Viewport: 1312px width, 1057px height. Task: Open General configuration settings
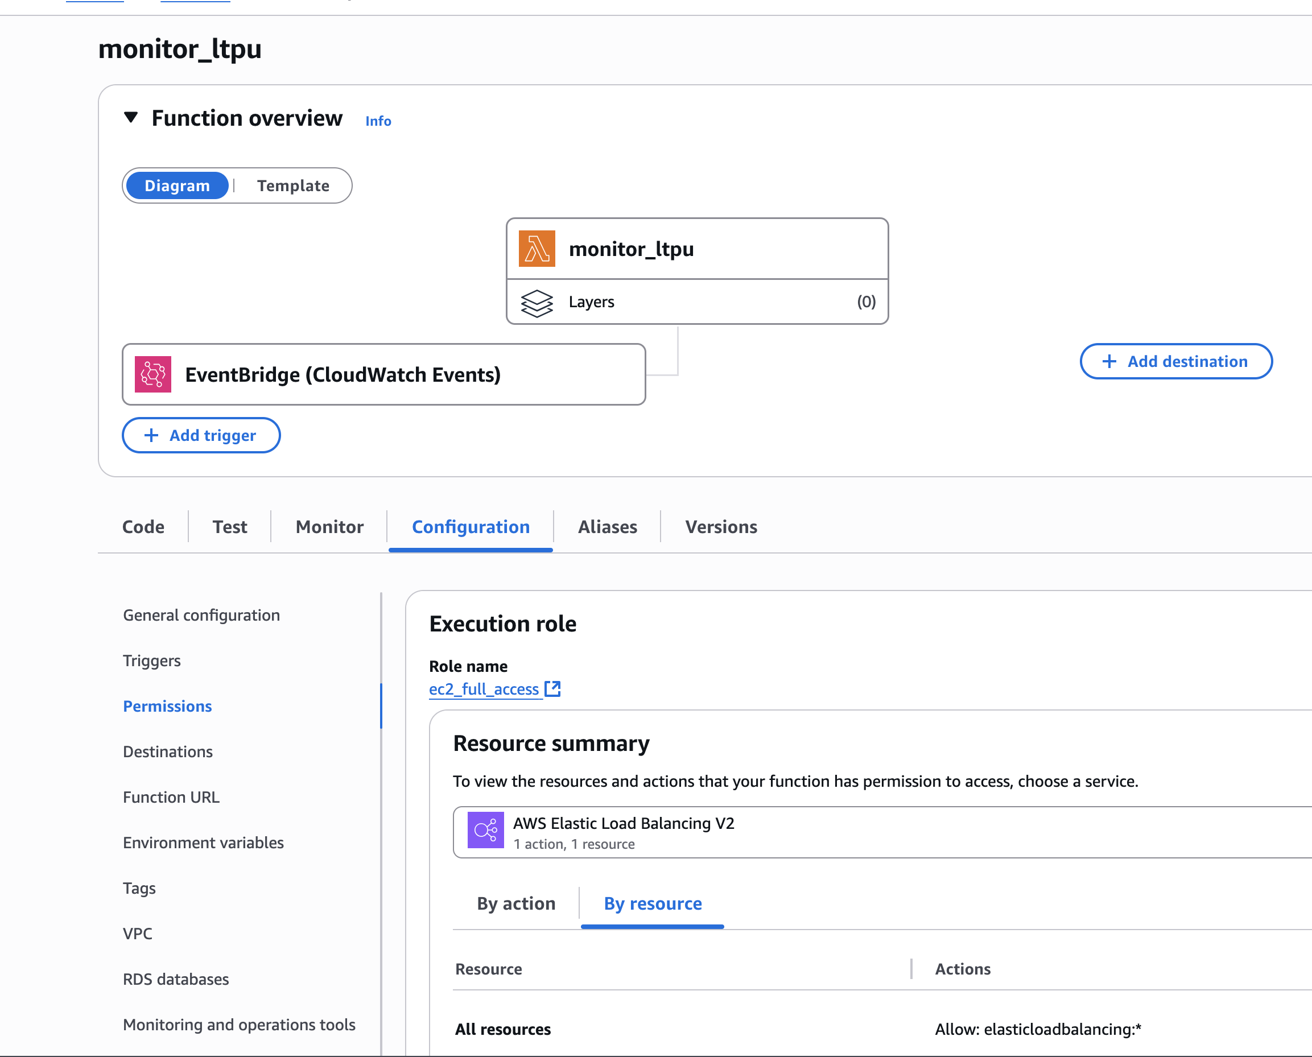pos(201,615)
